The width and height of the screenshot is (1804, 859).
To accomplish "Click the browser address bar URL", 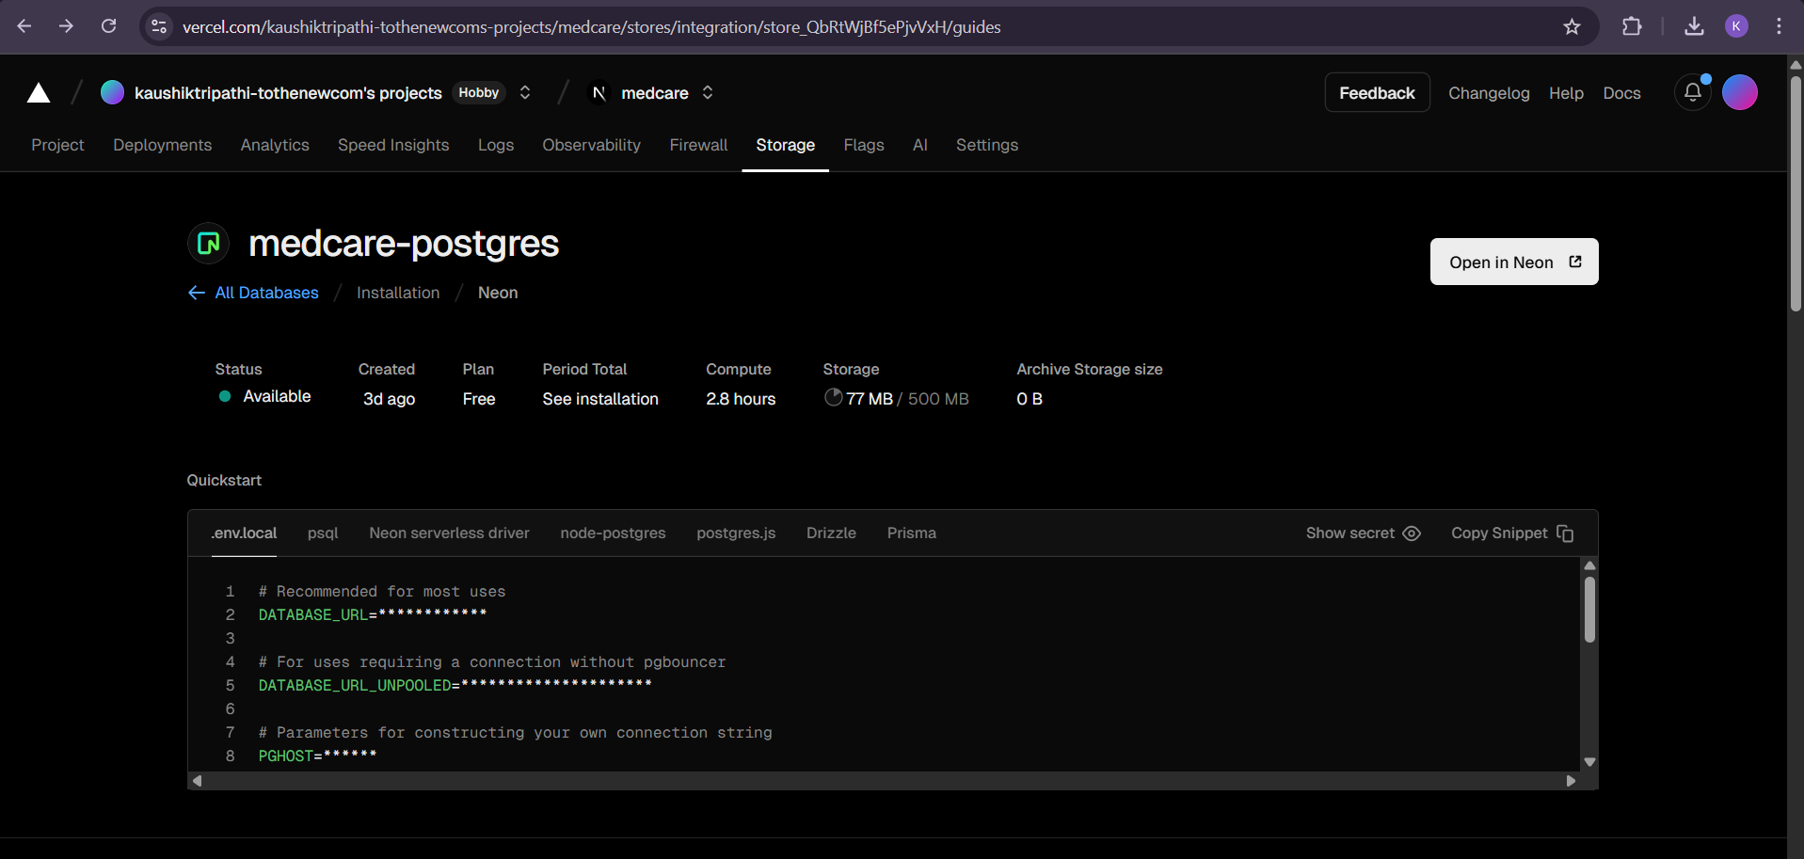I will click(x=591, y=27).
